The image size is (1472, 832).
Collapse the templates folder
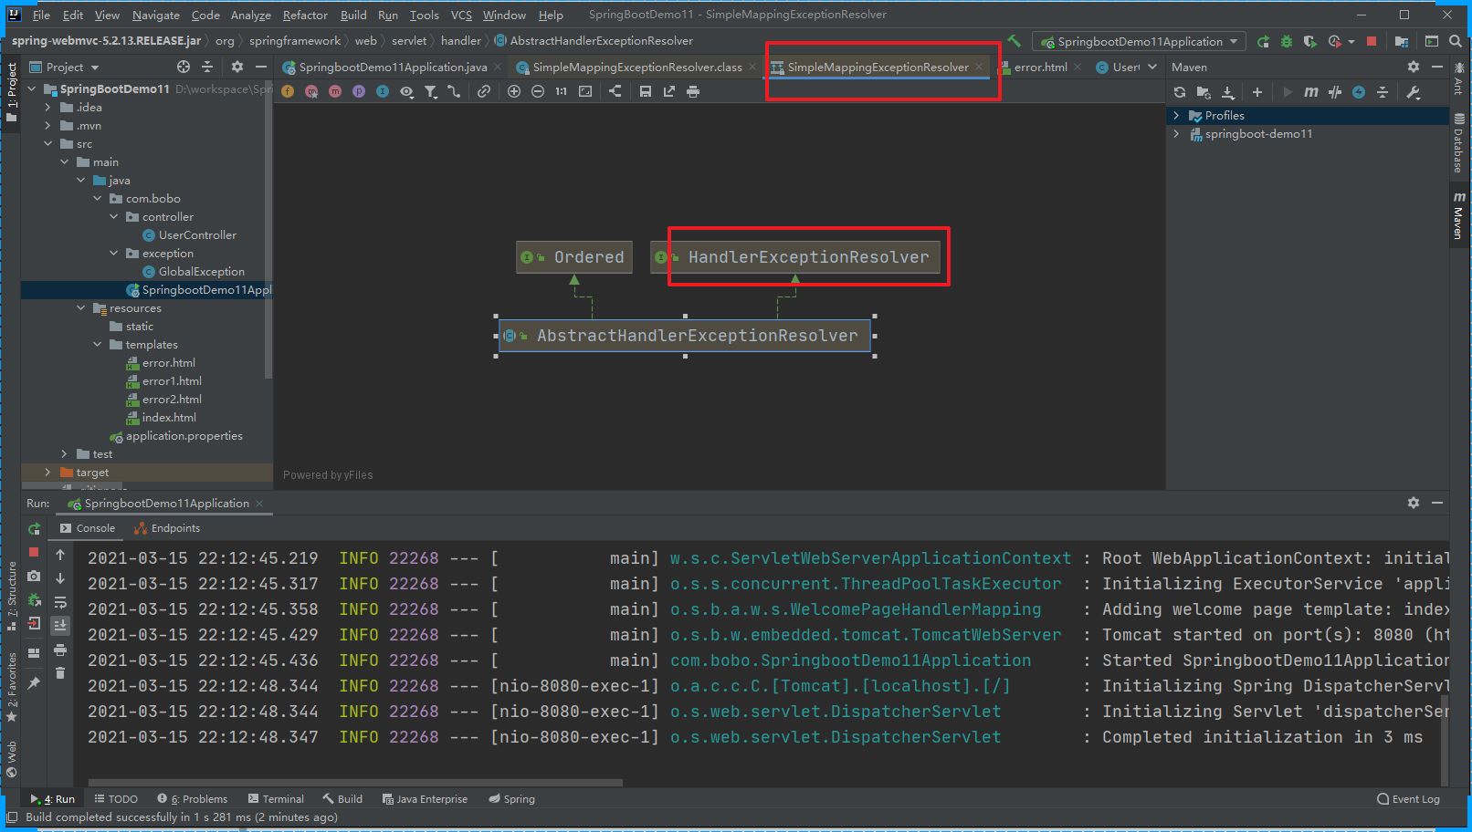coord(98,345)
